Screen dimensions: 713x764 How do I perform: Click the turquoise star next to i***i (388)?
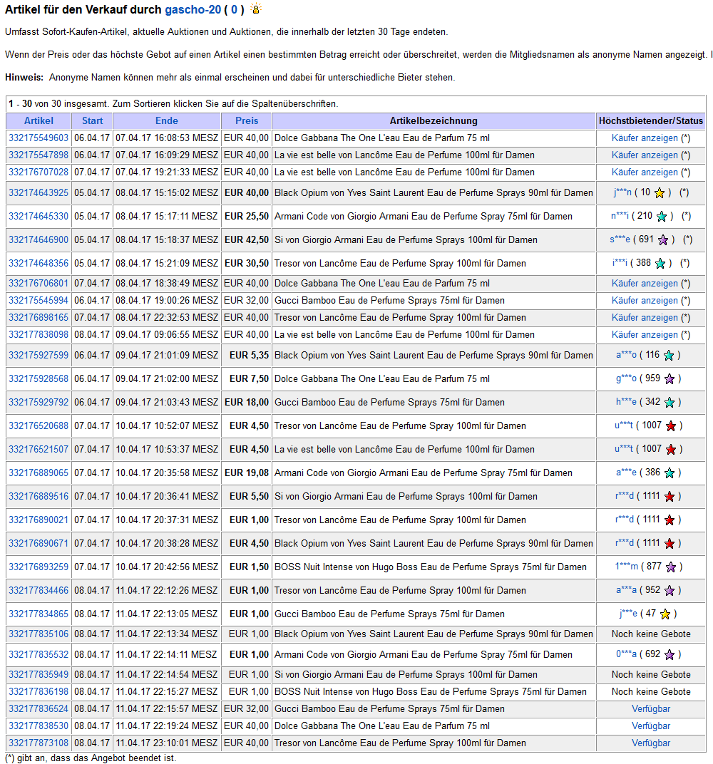pos(660,264)
